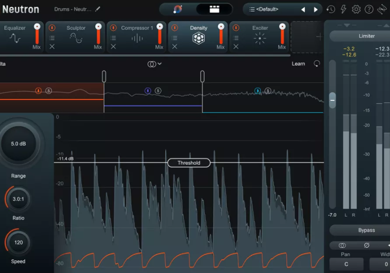Remove the Compressor 1 module with X
This screenshot has width=390, height=273.
113,46
